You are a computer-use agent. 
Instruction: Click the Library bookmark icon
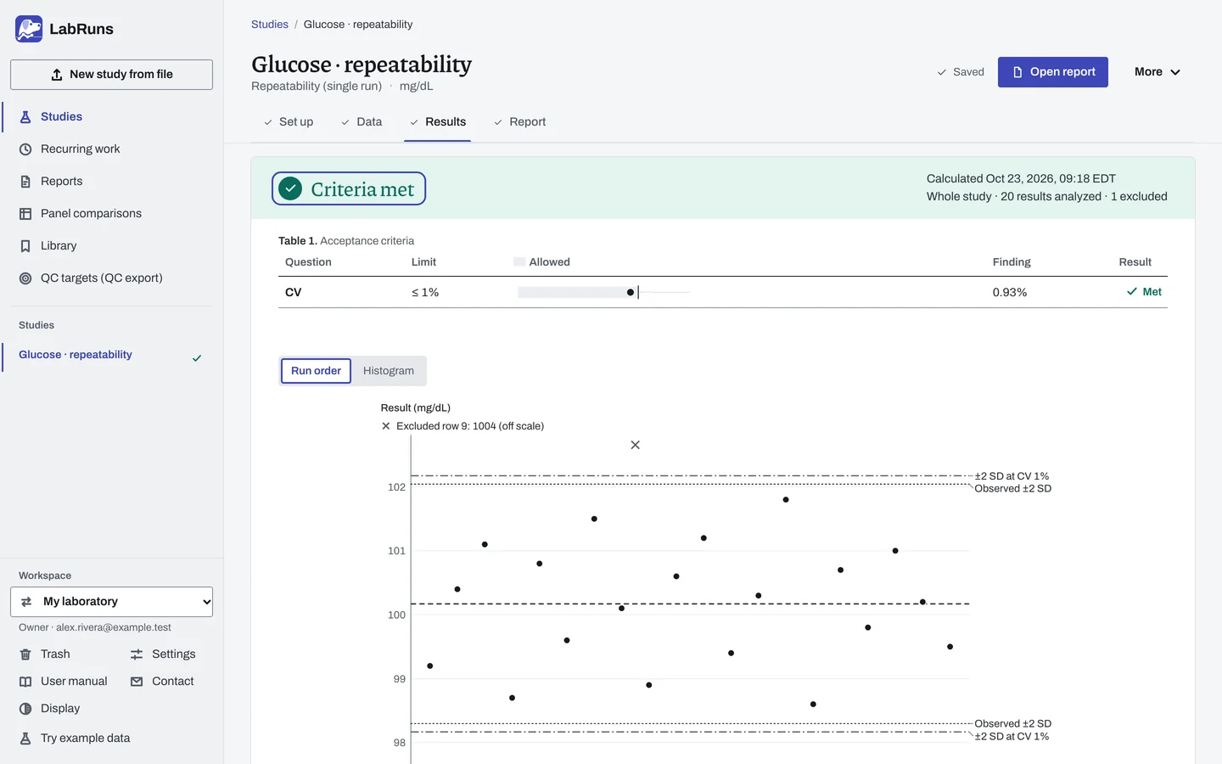point(25,246)
